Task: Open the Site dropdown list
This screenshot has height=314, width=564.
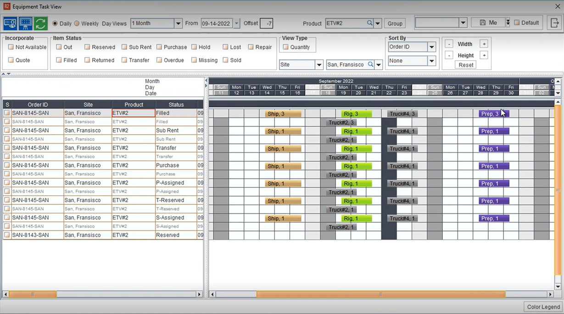Action: pos(319,65)
